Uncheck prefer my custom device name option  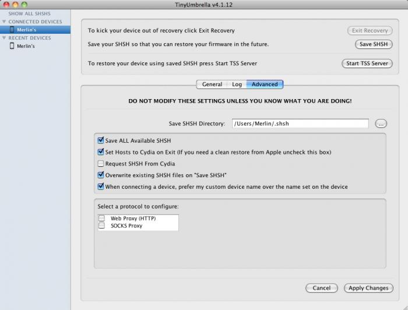pyautogui.click(x=101, y=187)
